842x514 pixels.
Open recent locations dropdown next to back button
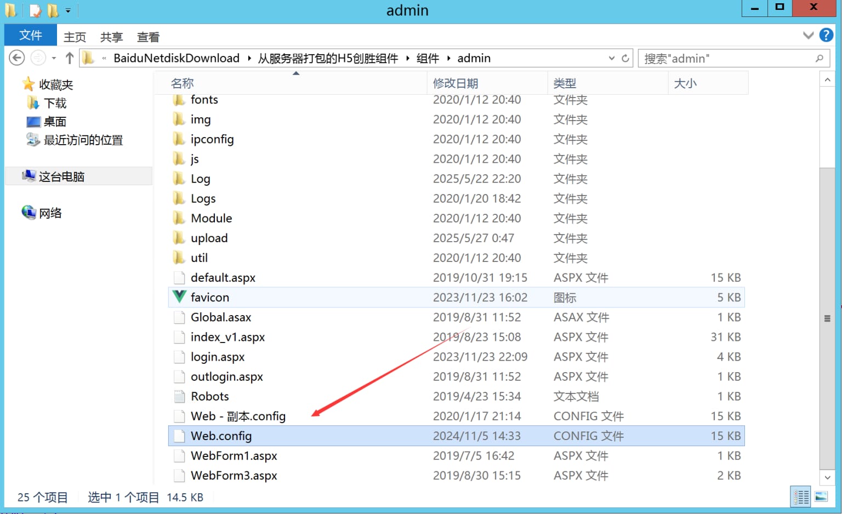[x=53, y=58]
